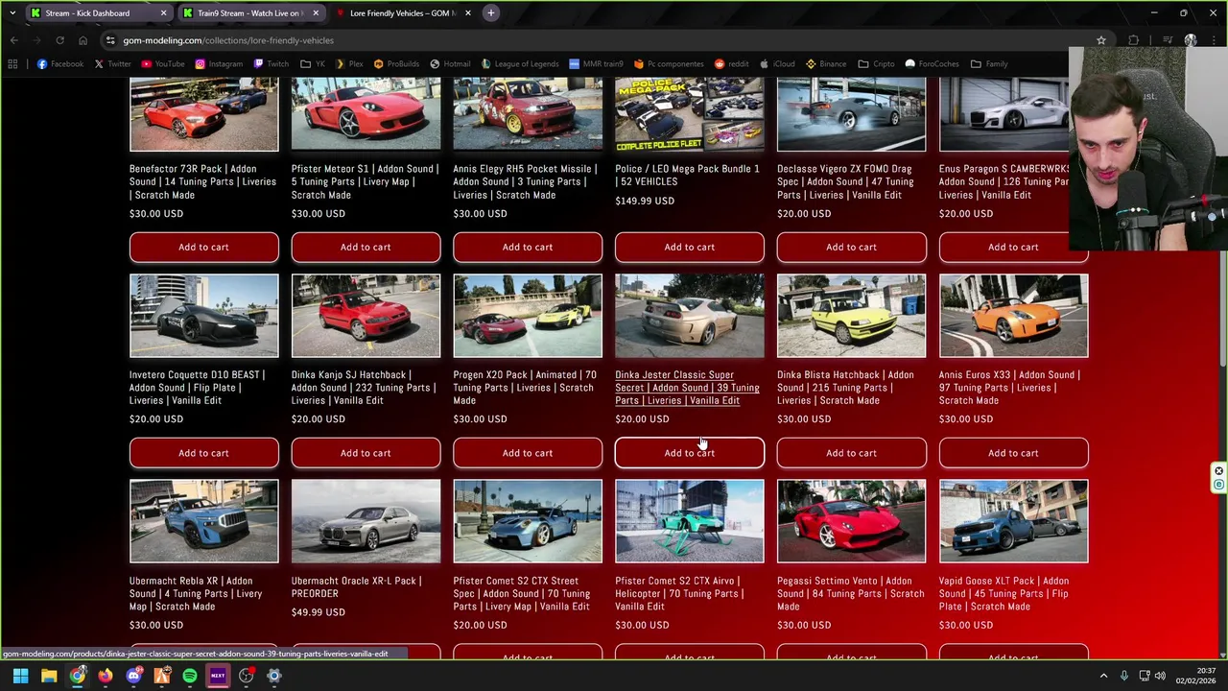Add Police / LEO Mega Pack to cart

click(x=690, y=247)
